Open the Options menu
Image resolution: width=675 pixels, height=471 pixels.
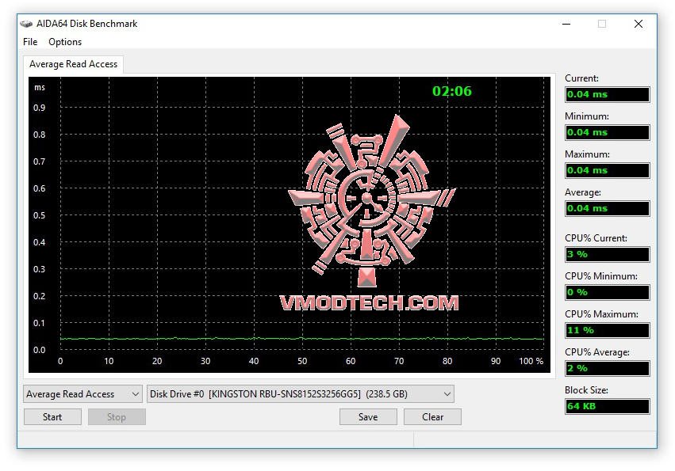(x=65, y=42)
